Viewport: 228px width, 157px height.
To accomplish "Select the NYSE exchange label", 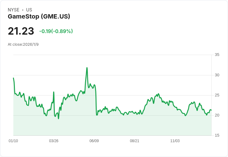I will coord(14,10).
